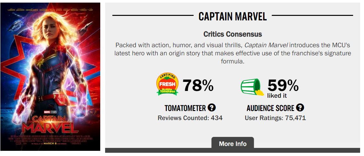Click the TOMATOMETER label
This screenshot has height=156, width=364.
185,108
